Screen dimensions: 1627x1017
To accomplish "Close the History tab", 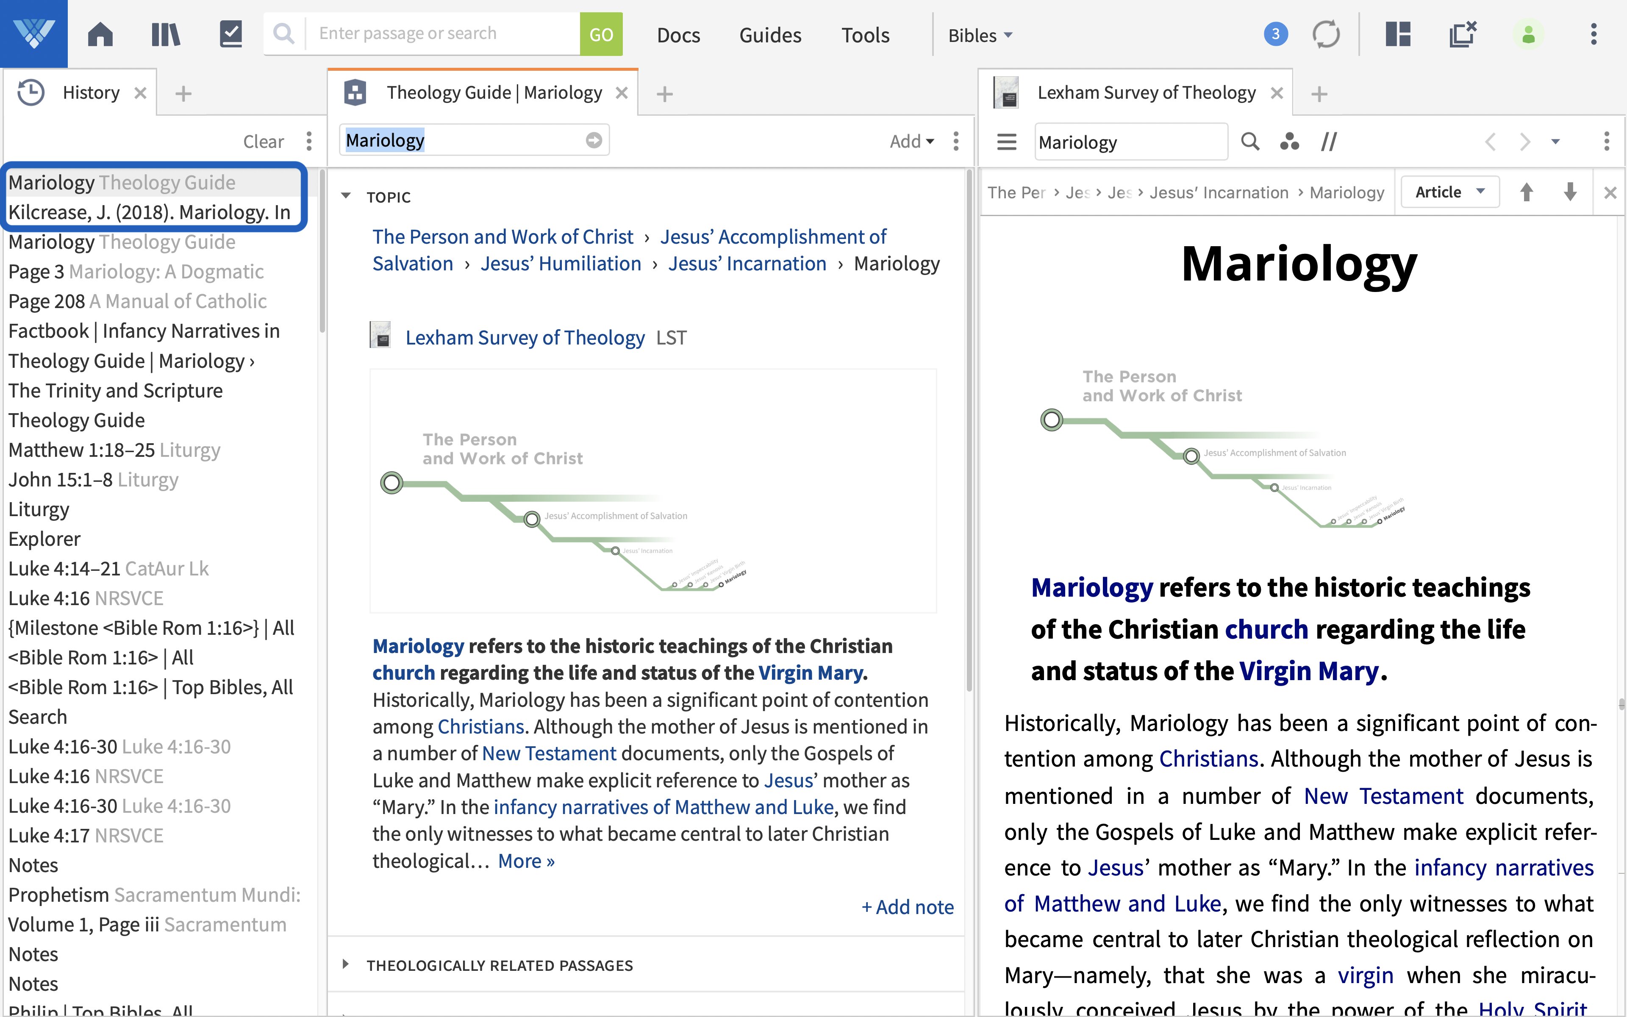I will pyautogui.click(x=140, y=93).
